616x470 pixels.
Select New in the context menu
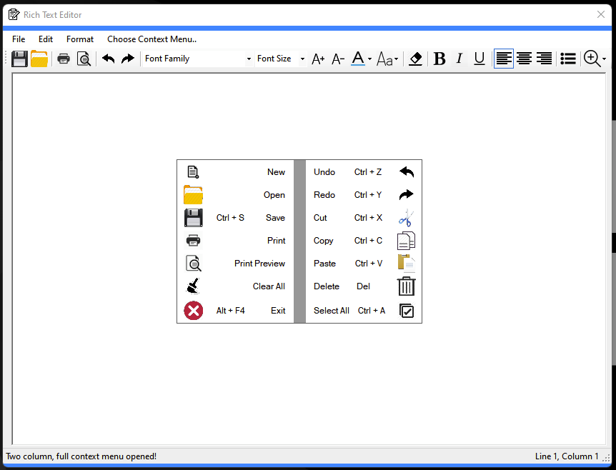coord(235,172)
